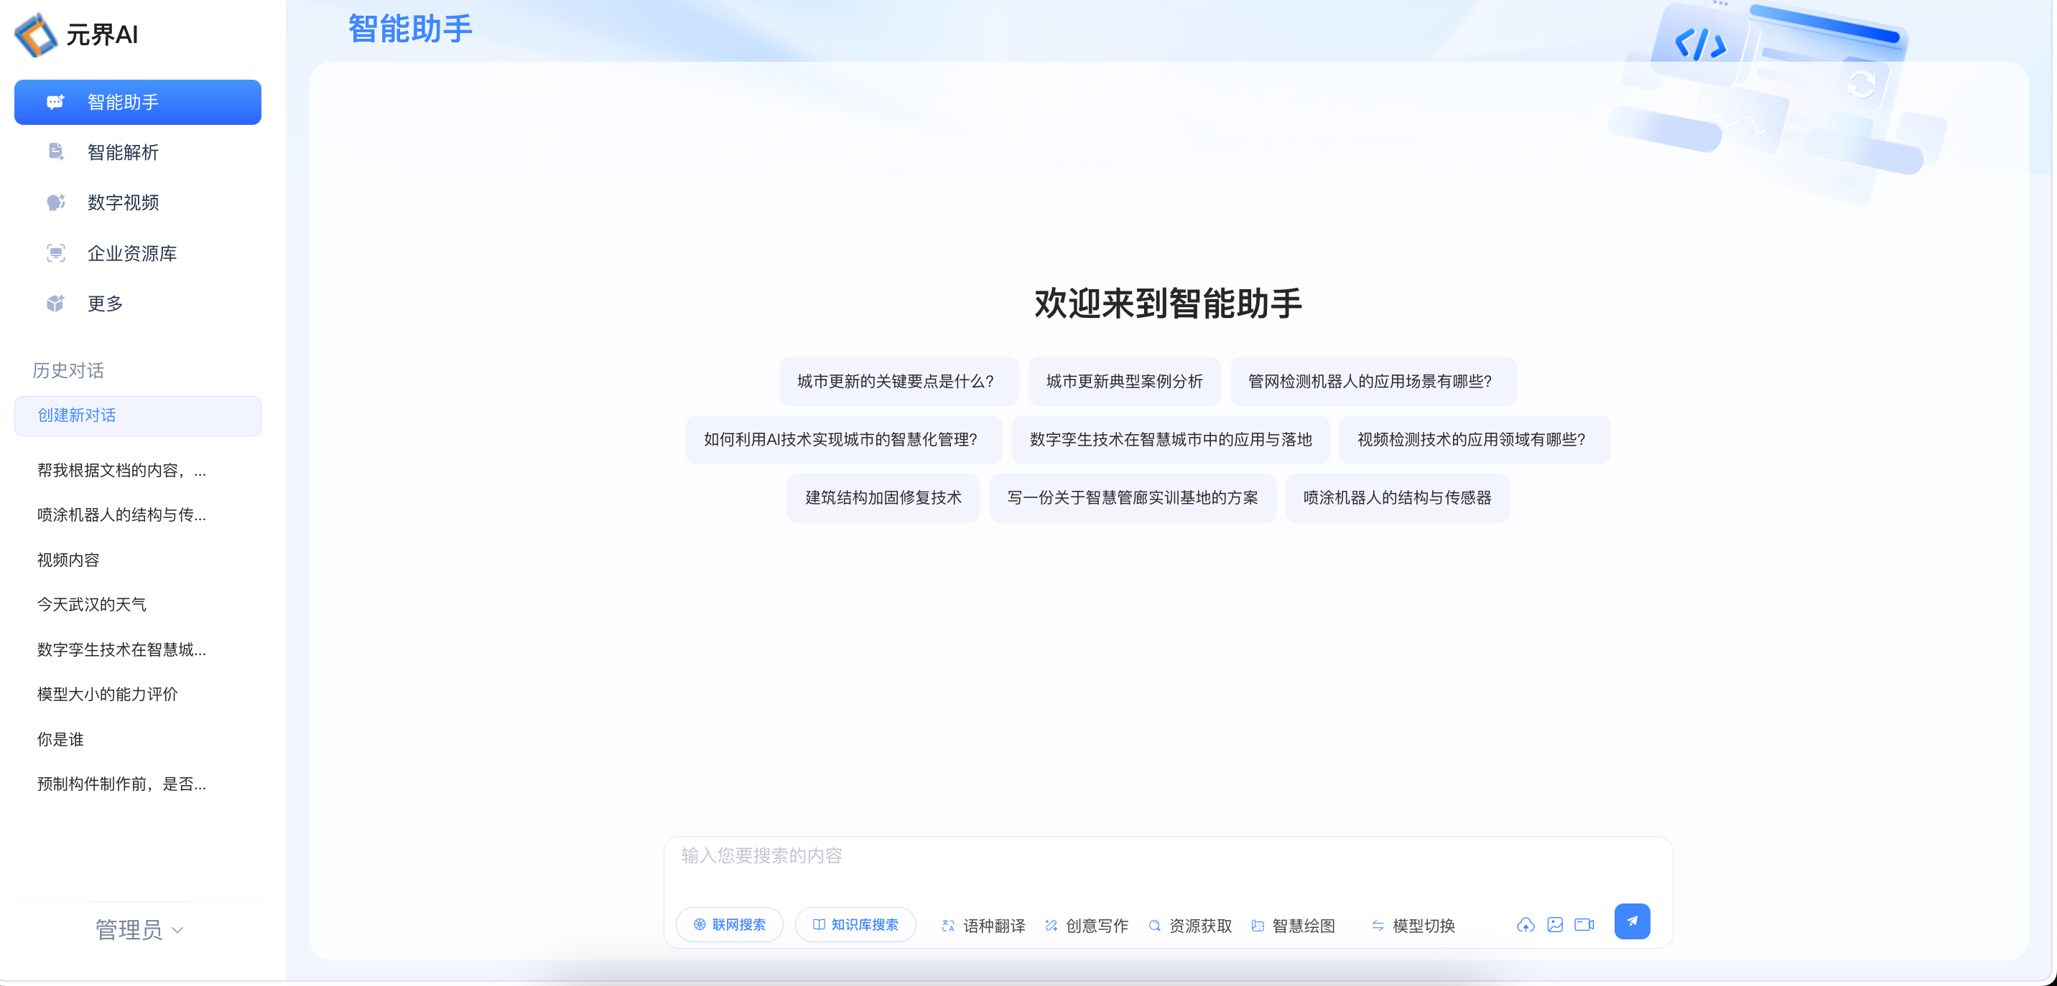Click the paper-plane send button

[x=1631, y=921]
